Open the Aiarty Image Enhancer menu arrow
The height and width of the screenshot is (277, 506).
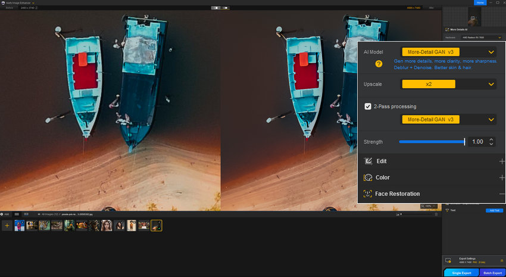(33, 3)
